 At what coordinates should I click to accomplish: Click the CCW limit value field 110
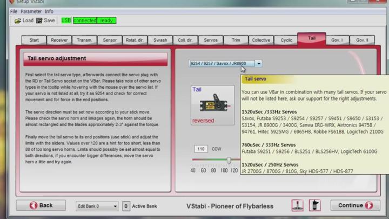[200, 149]
